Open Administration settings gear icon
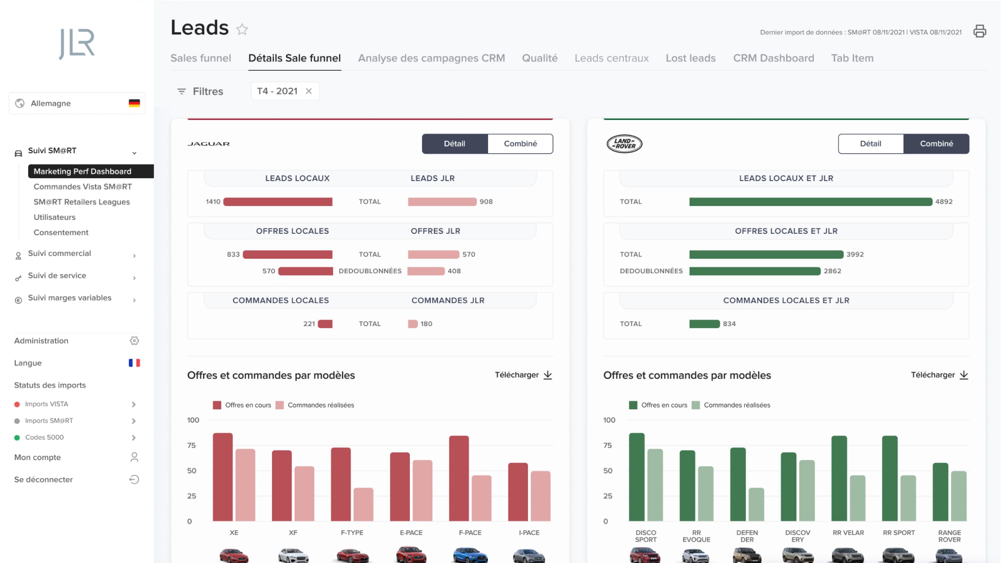The width and height of the screenshot is (1002, 563). 134,341
